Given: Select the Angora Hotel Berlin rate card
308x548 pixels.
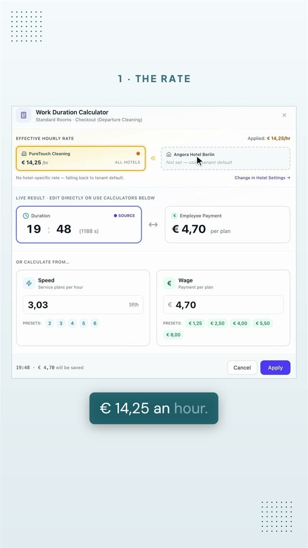Looking at the screenshot, I should (x=225, y=158).
